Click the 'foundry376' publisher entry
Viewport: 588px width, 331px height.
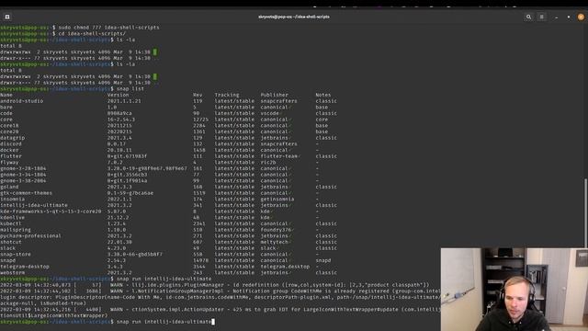277,230
